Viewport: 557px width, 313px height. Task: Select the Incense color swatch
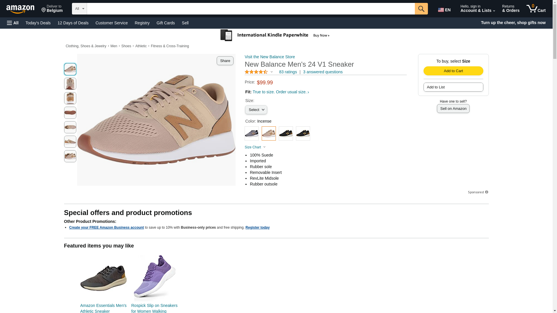(x=269, y=134)
